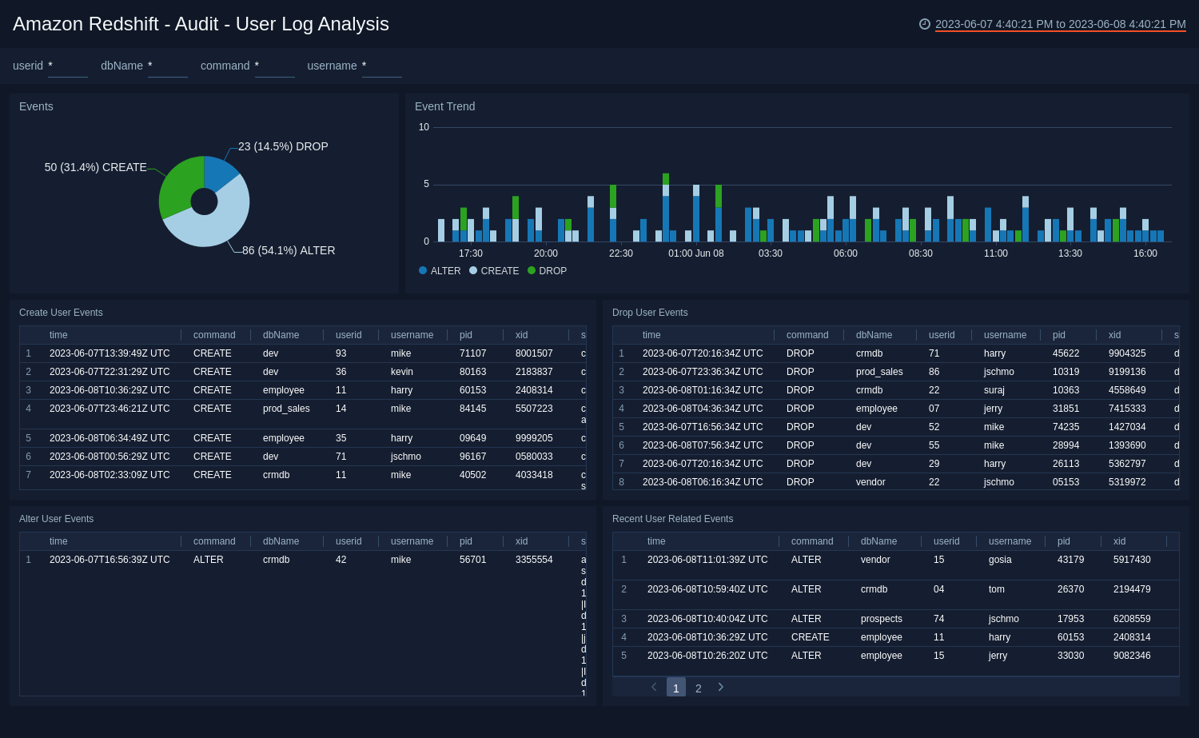Click the time column header in Create User Events
Image resolution: width=1199 pixels, height=738 pixels.
tap(58, 335)
